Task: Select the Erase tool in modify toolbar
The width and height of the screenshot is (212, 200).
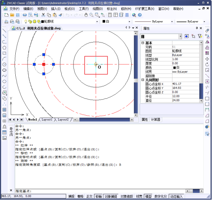Action: click(x=207, y=31)
